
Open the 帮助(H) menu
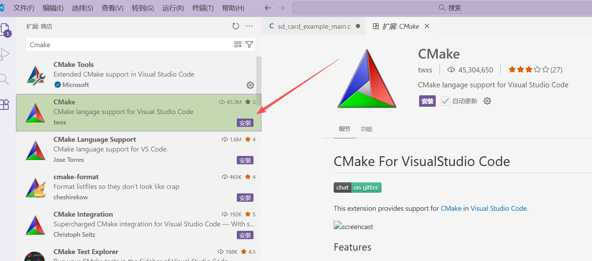point(233,8)
